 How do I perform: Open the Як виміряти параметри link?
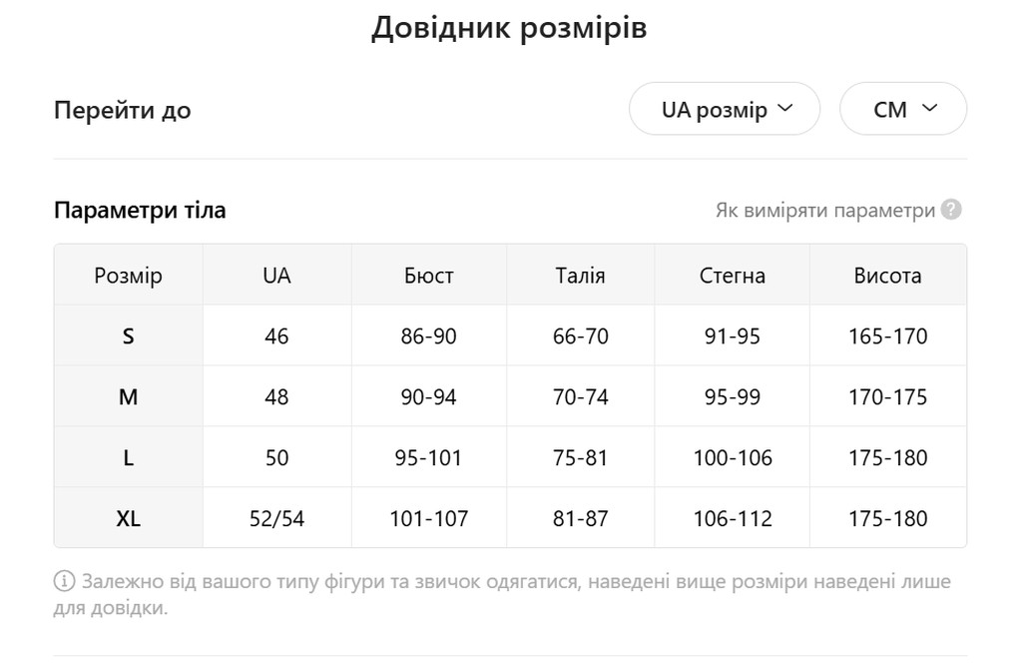825,211
